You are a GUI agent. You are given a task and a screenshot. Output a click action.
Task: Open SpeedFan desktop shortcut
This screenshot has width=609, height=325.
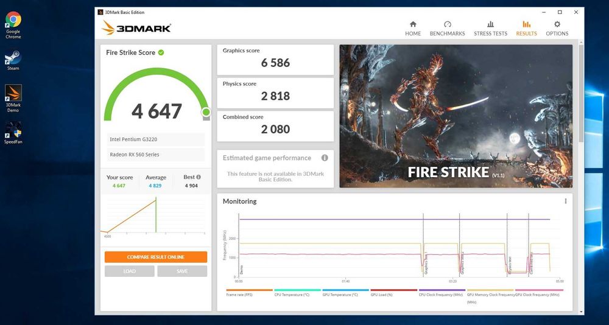pyautogui.click(x=13, y=133)
